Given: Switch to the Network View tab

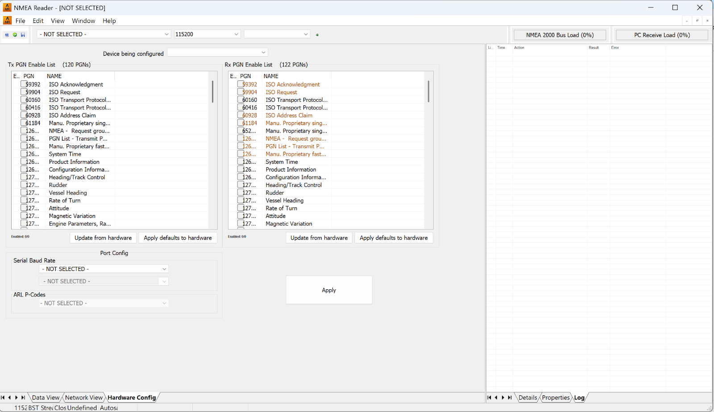Looking at the screenshot, I should (84, 398).
